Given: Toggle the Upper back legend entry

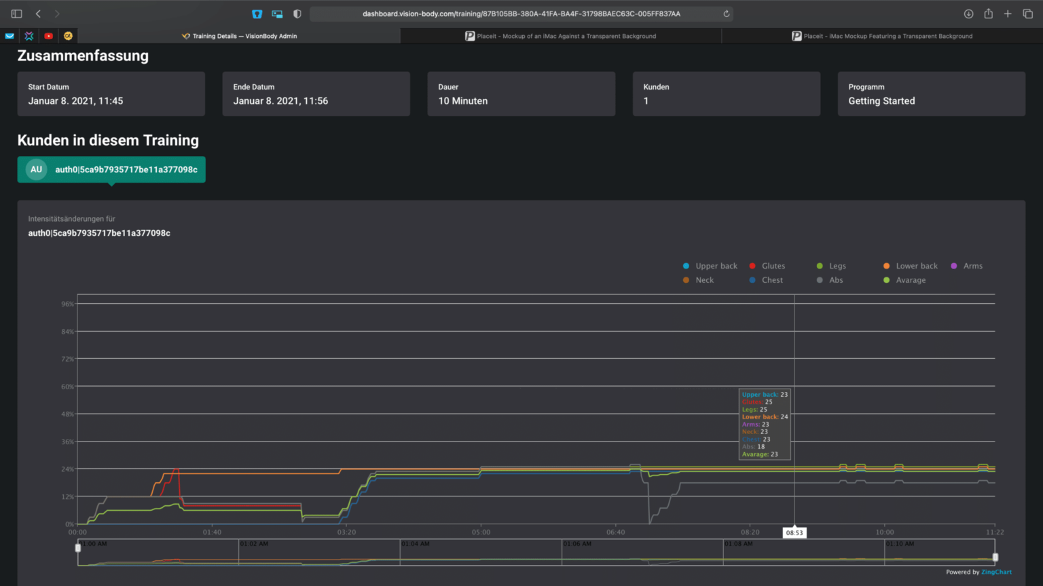Looking at the screenshot, I should pos(716,266).
